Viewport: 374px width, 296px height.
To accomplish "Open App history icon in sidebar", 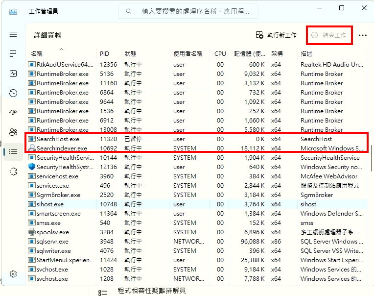I will [x=13, y=93].
